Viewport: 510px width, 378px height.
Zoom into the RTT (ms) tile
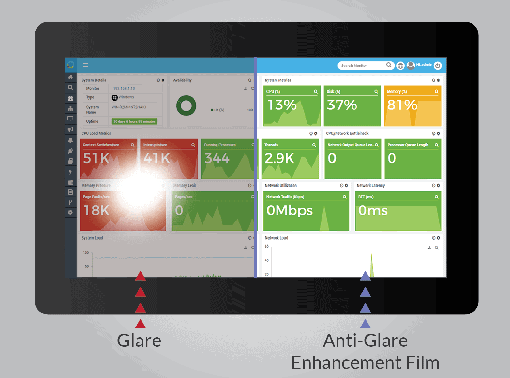[436, 197]
